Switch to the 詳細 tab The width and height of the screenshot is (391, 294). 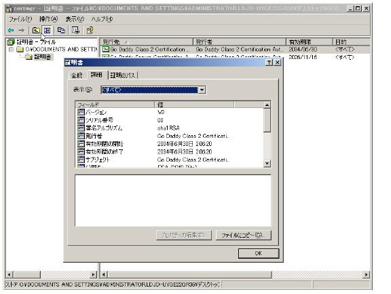[x=97, y=75]
